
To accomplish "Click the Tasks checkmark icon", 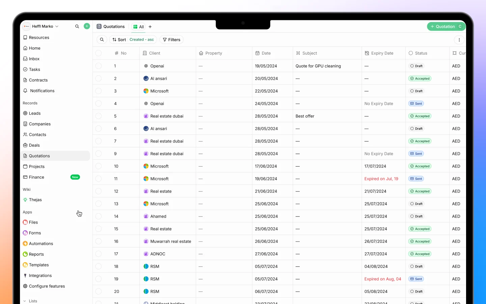I will click(x=25, y=70).
